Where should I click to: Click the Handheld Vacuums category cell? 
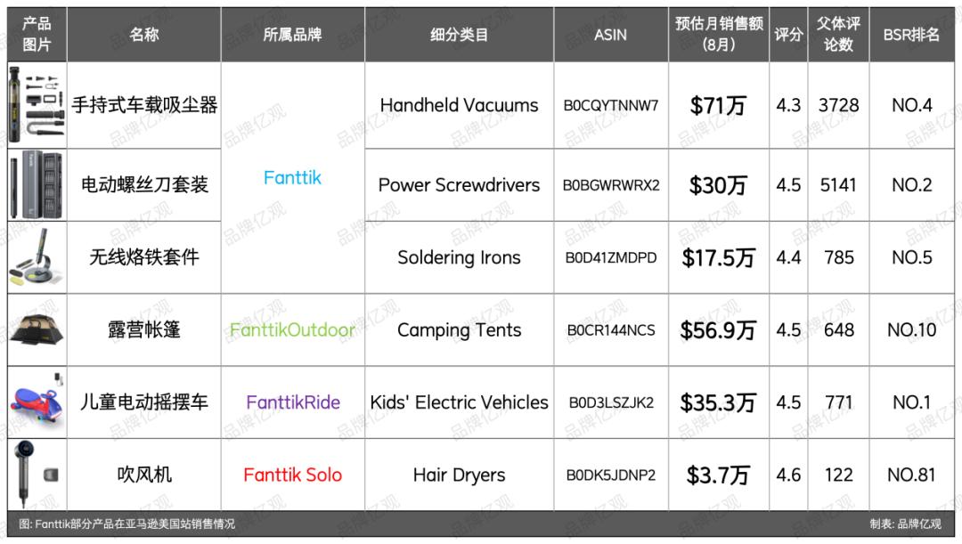click(459, 105)
